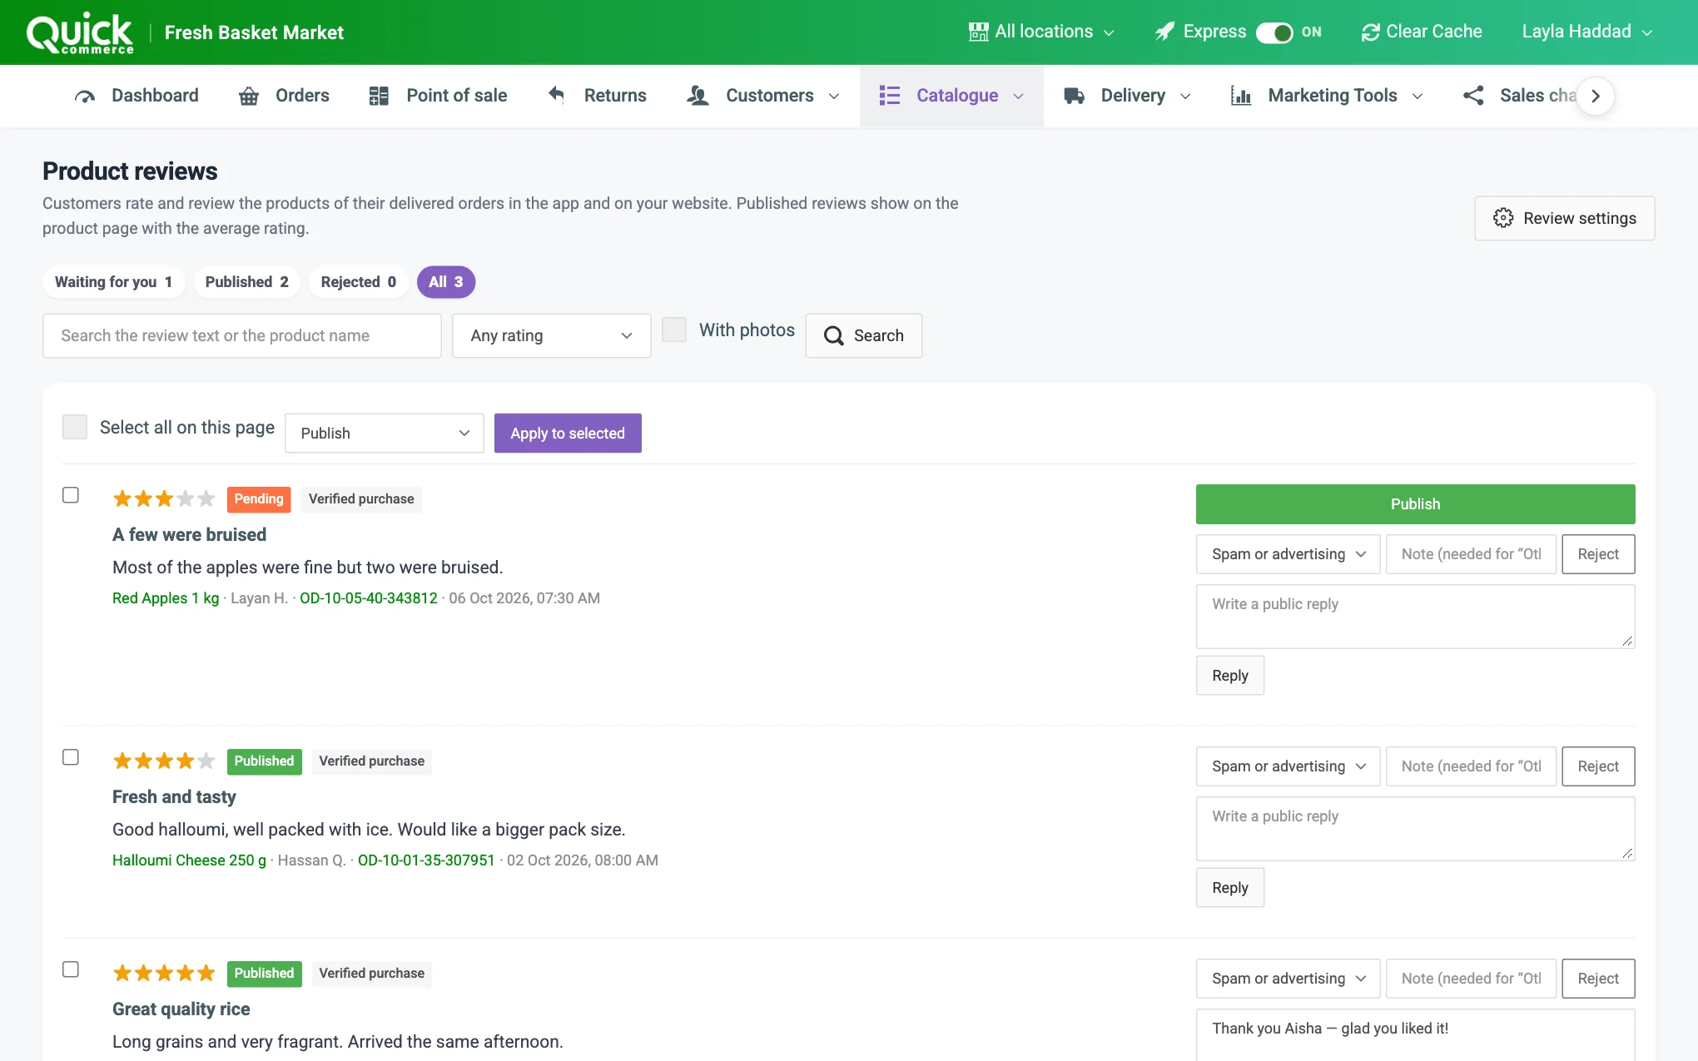Open the Layla Haddad user menu

pyautogui.click(x=1587, y=32)
